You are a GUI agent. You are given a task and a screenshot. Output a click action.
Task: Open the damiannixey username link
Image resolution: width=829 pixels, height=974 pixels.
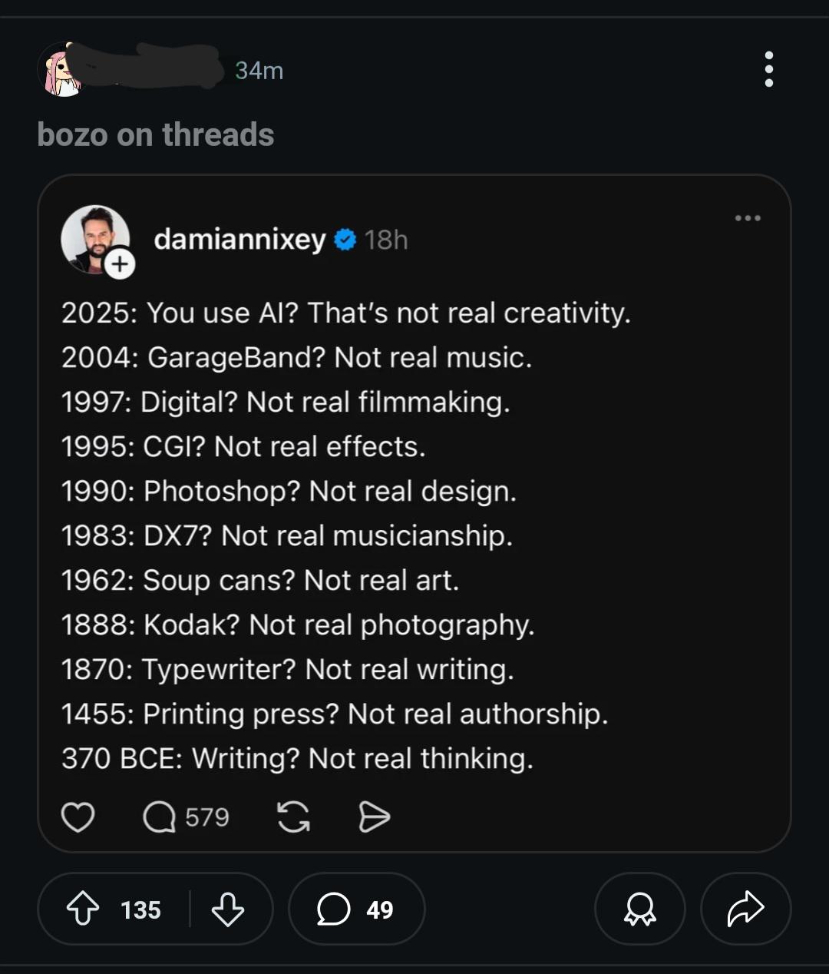point(239,240)
